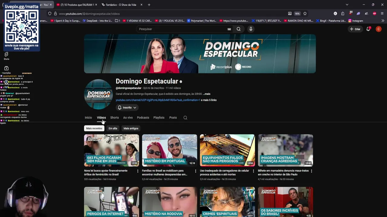Show all tabs dropdown arrow
This screenshot has height=217, width=387.
[347, 5]
